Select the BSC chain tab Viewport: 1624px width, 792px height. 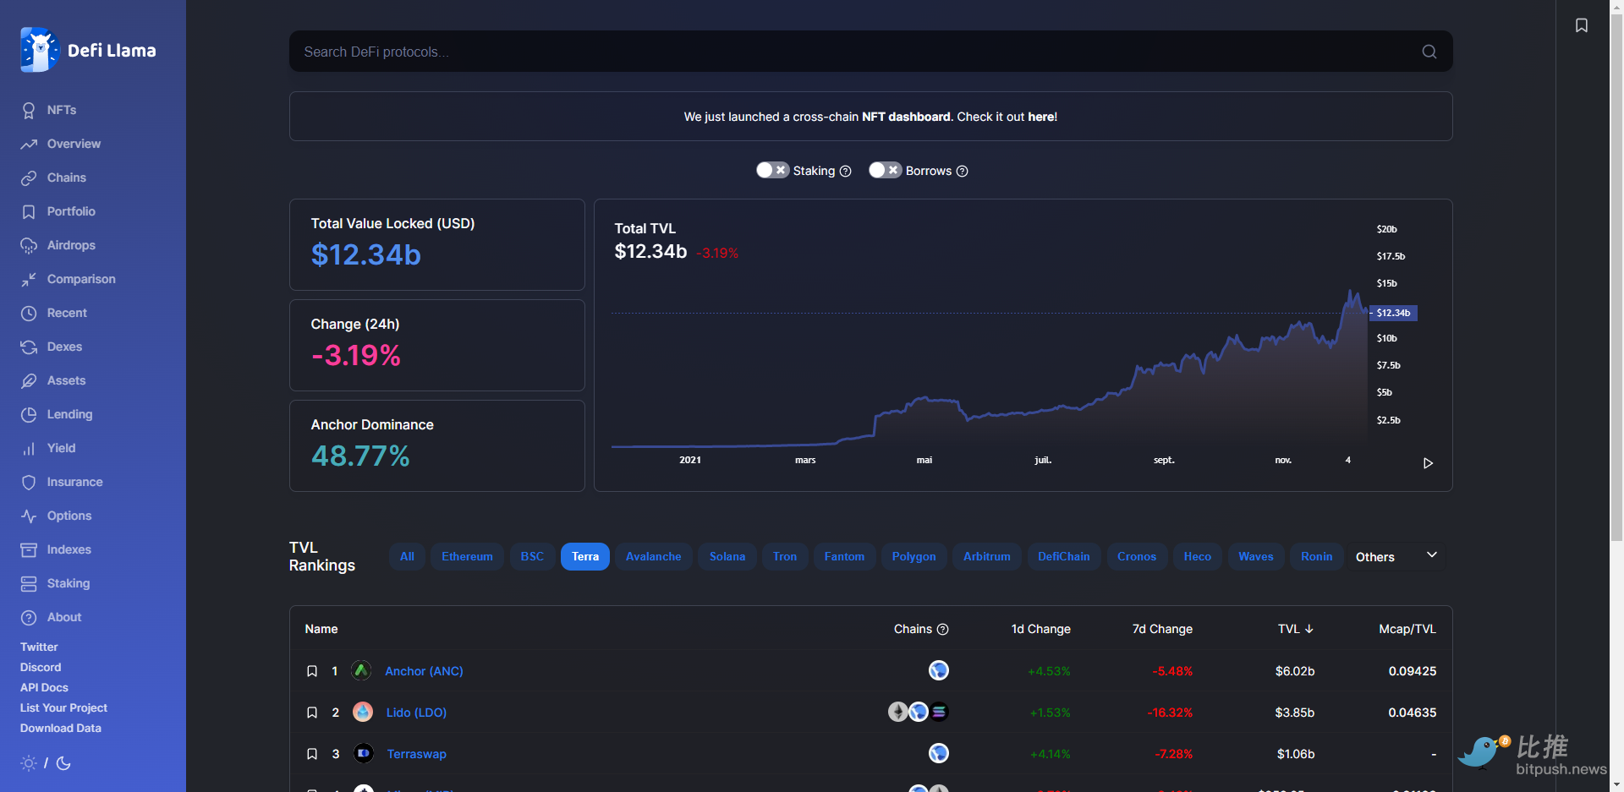(x=532, y=556)
